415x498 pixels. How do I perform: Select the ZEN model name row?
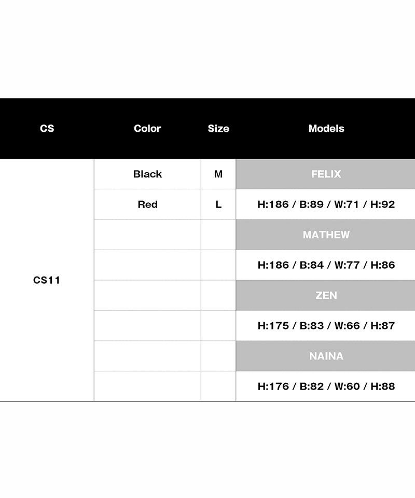click(326, 296)
